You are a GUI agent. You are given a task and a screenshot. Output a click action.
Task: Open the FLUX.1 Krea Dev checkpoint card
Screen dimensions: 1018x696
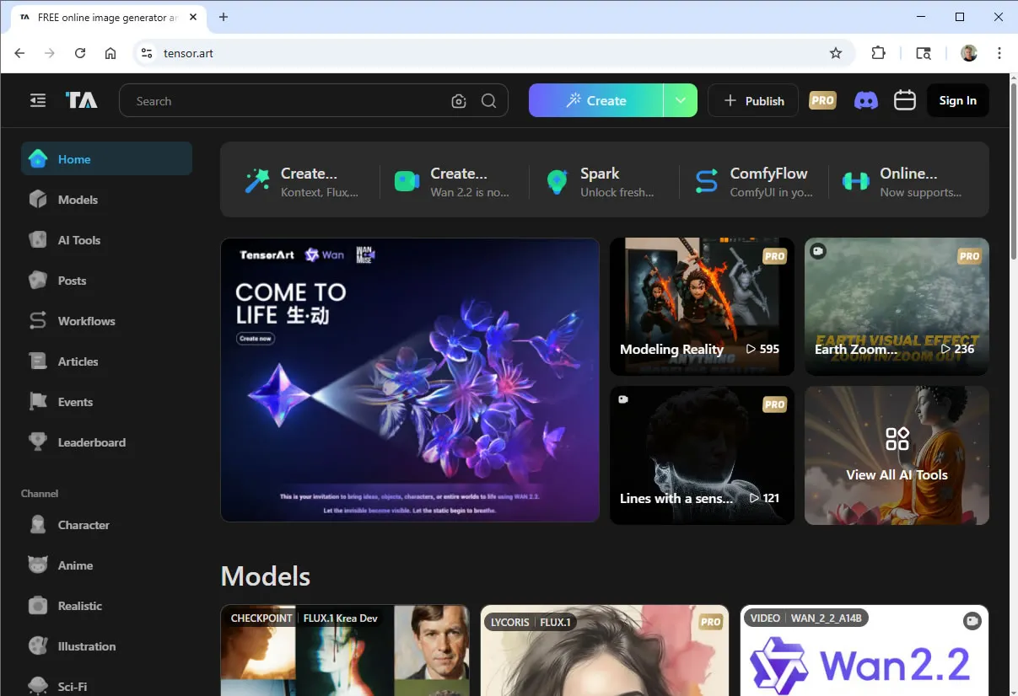click(345, 650)
